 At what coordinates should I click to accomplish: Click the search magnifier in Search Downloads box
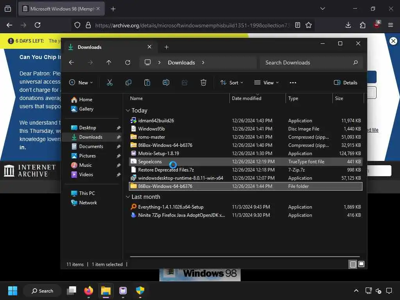pos(355,62)
